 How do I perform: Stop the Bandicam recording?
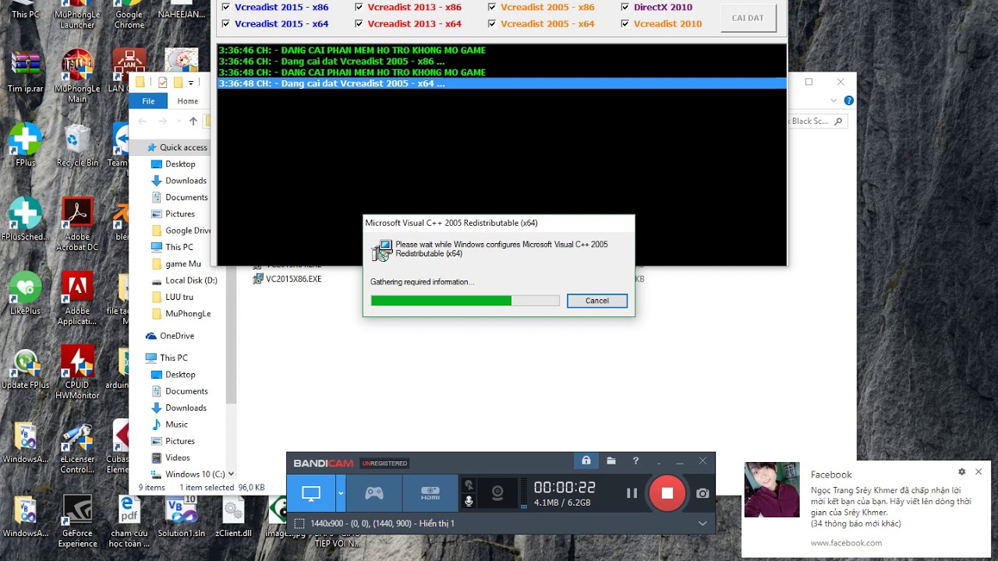tap(667, 493)
